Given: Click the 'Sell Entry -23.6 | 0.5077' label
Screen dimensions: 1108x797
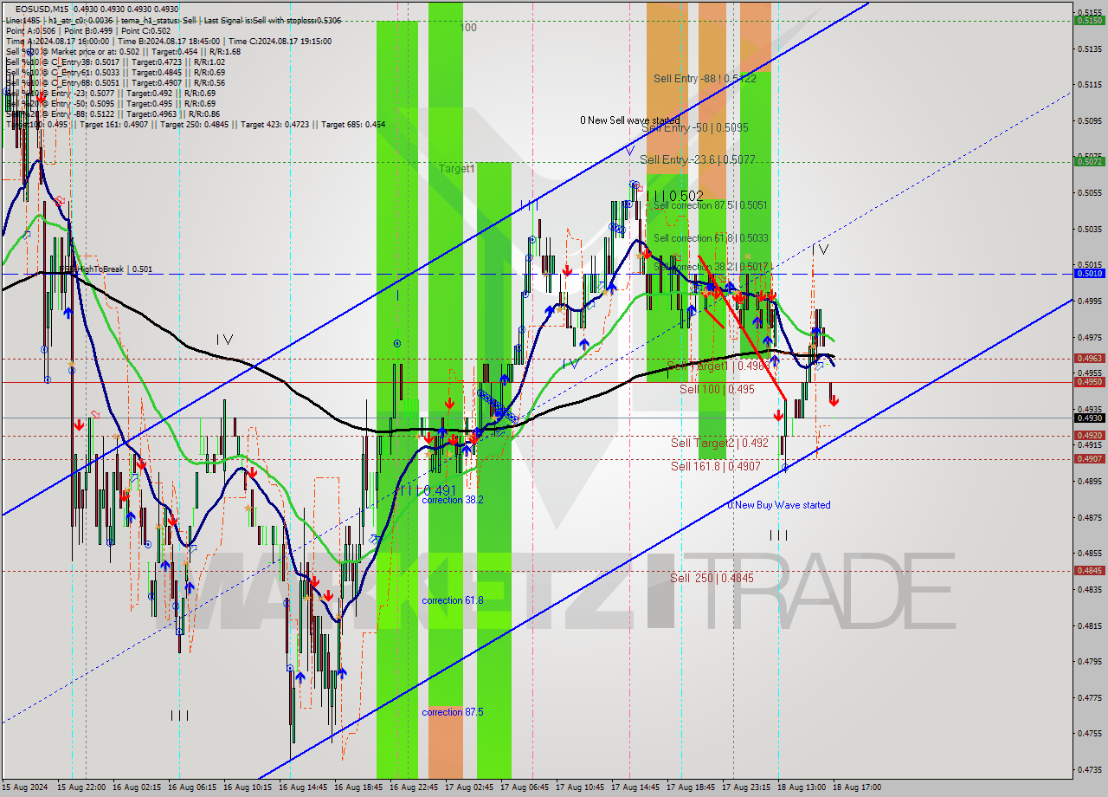Looking at the screenshot, I should click(x=698, y=159).
